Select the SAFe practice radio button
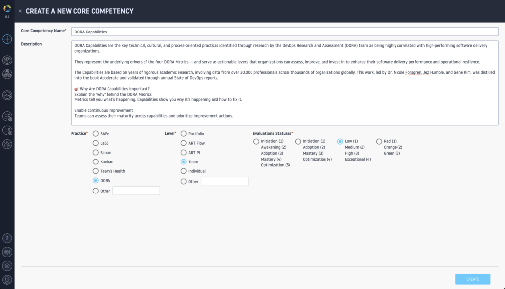Image resolution: width=505 pixels, height=289 pixels. pos(96,134)
